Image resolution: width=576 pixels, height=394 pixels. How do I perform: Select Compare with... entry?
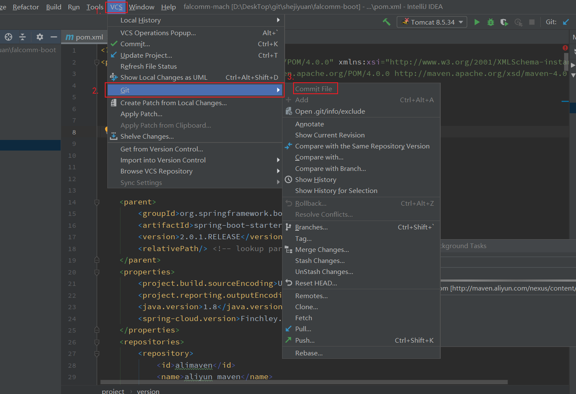(361, 157)
